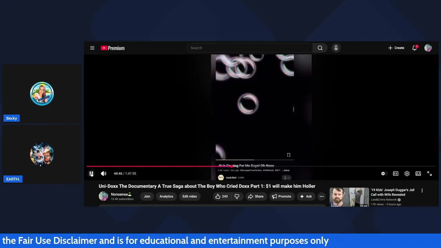This screenshot has width=441, height=248.
Task: Click the rockAlot channel avatar in video
Action: click(x=221, y=178)
